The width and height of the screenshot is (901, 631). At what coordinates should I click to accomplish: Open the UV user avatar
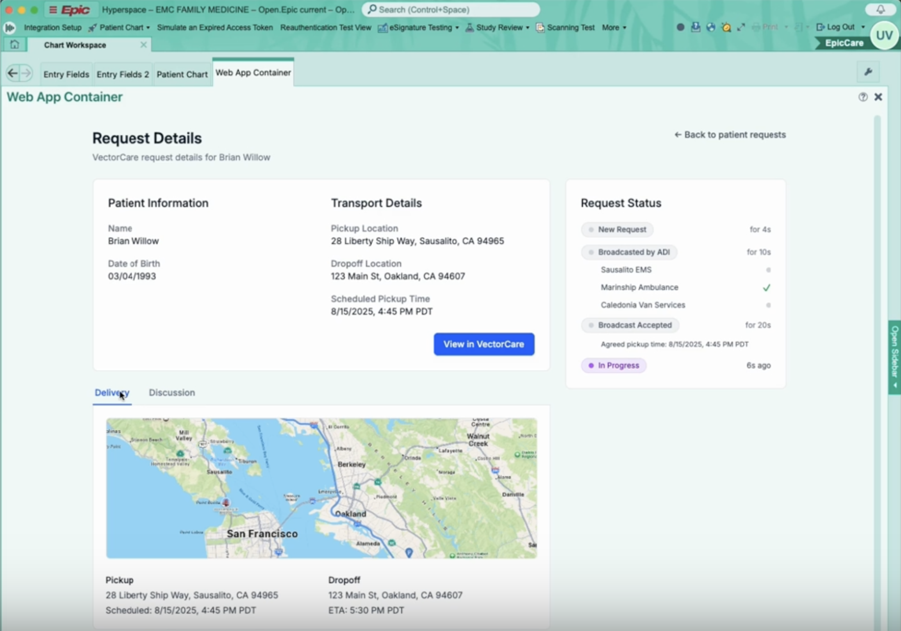pos(884,36)
